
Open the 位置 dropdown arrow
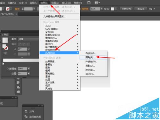click(29, 74)
